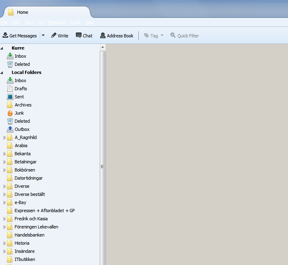This screenshot has width=288, height=265.
Task: Click the folder pane splitter handle
Action: pos(103,167)
